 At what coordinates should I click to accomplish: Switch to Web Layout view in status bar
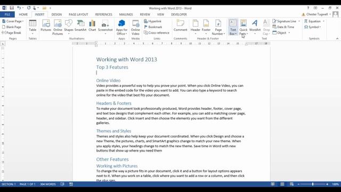(291, 184)
